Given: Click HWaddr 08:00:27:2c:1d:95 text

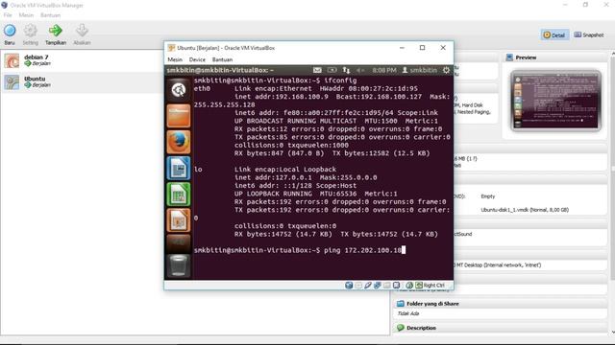Looking at the screenshot, I should (369, 88).
